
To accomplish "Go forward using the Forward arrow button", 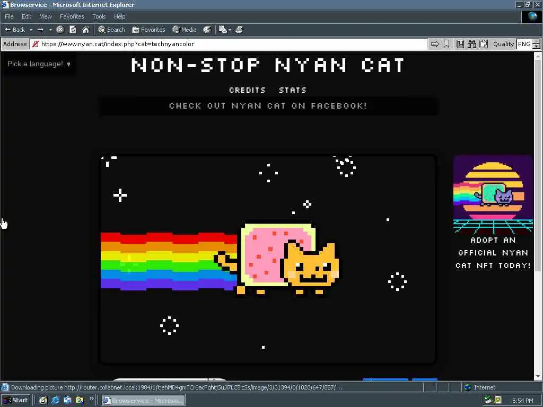I will [x=40, y=30].
